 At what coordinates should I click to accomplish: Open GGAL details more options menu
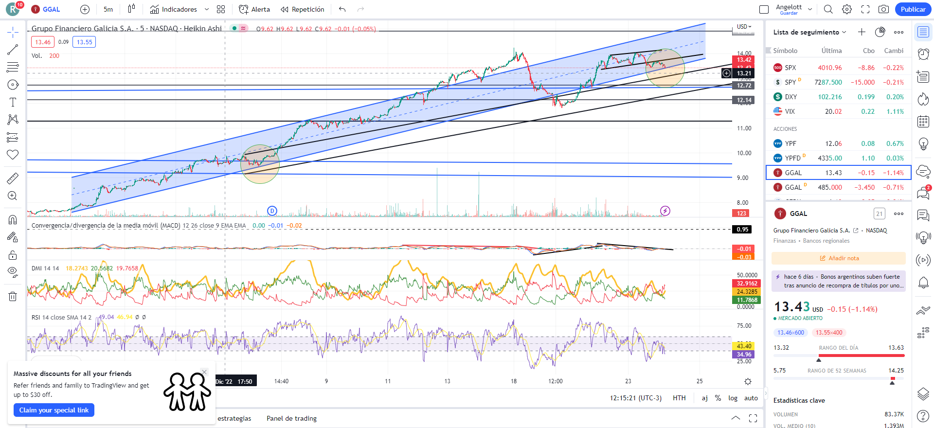pos(898,214)
